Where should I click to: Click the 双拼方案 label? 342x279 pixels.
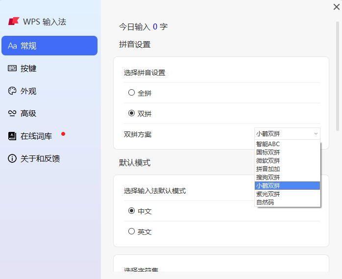[x=138, y=134]
